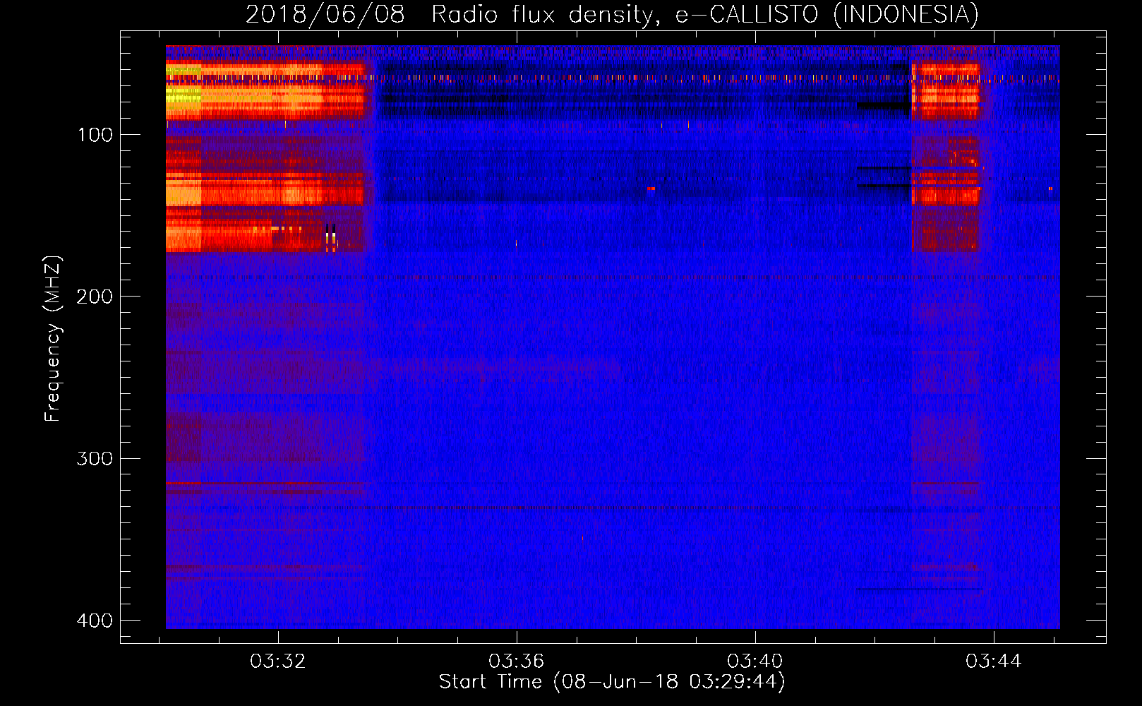Click the 200 frequency tick label
1142x706 pixels.
pyautogui.click(x=95, y=297)
